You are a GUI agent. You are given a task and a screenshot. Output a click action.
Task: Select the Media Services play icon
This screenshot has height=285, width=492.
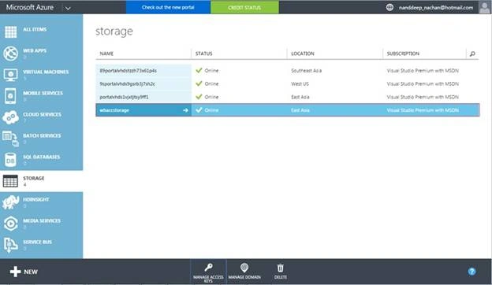point(11,224)
